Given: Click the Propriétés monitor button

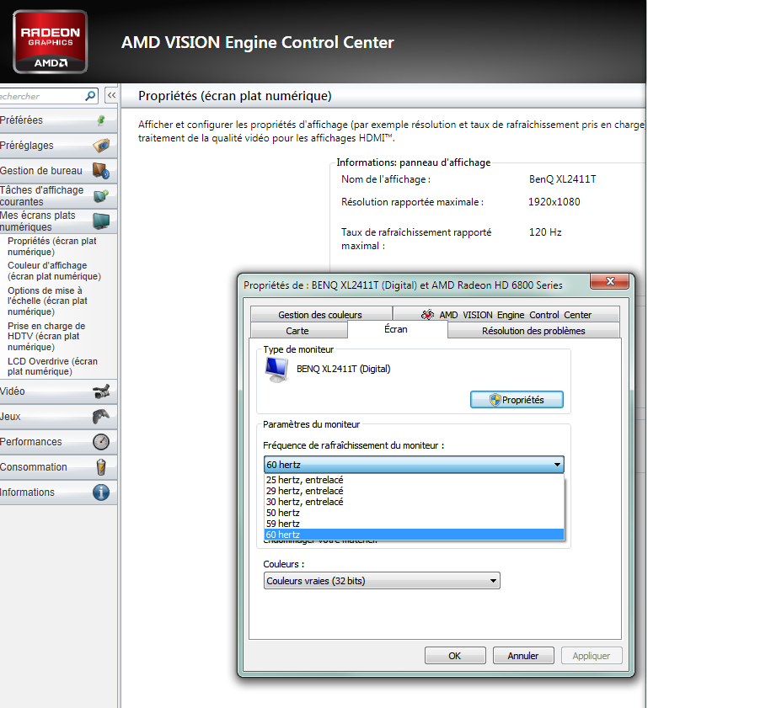Looking at the screenshot, I should 516,400.
